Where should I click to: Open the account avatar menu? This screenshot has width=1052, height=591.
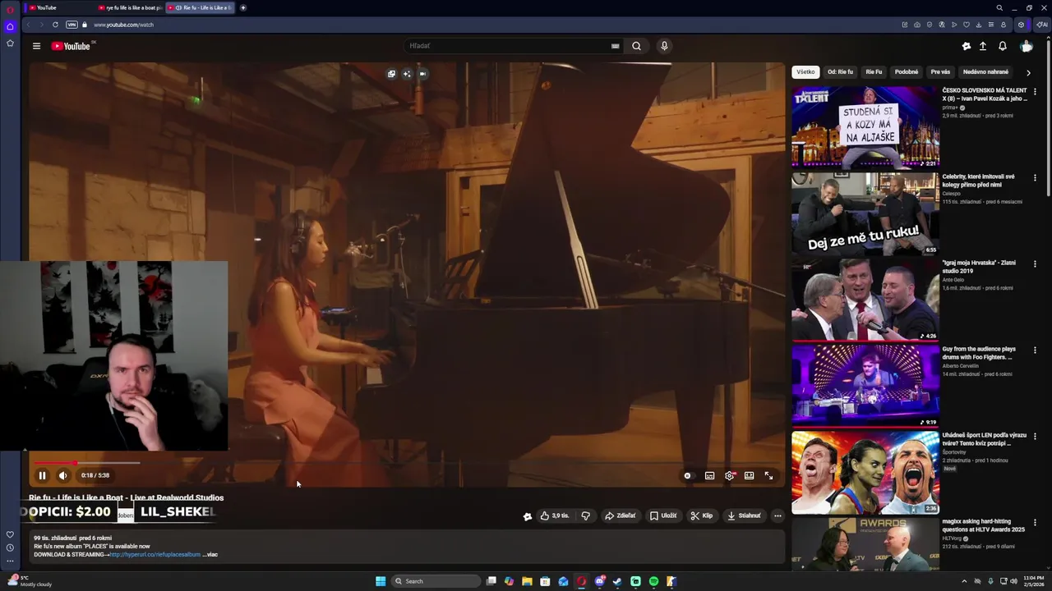click(x=1026, y=46)
